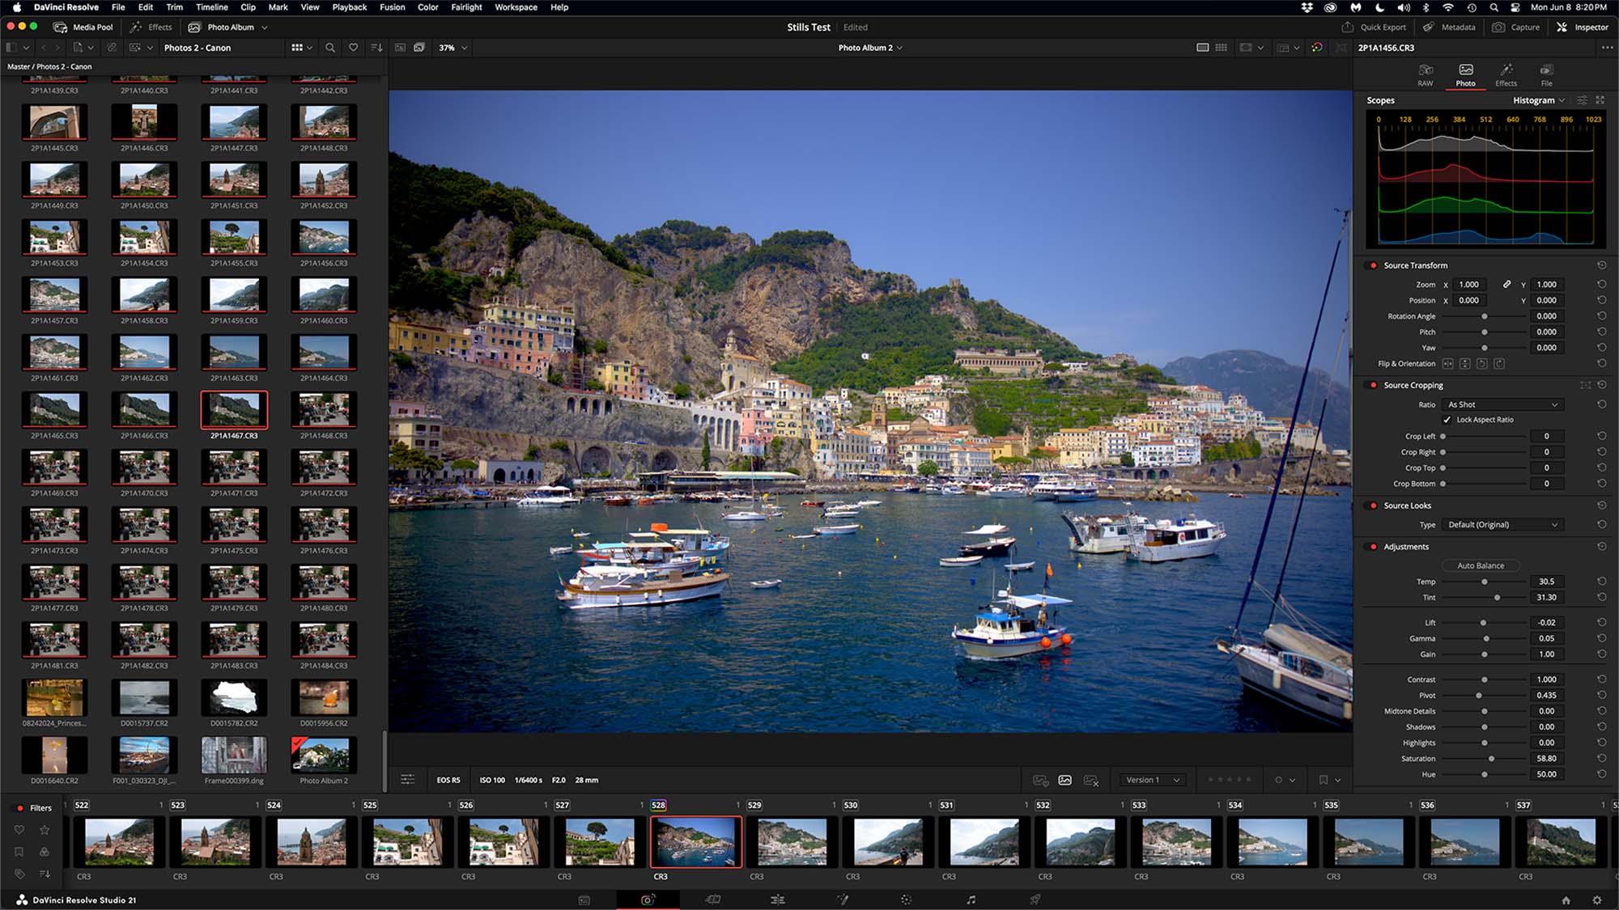Reset the Source Transform section

[1602, 265]
